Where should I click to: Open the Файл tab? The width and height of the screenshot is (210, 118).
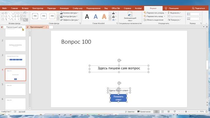[4, 8]
